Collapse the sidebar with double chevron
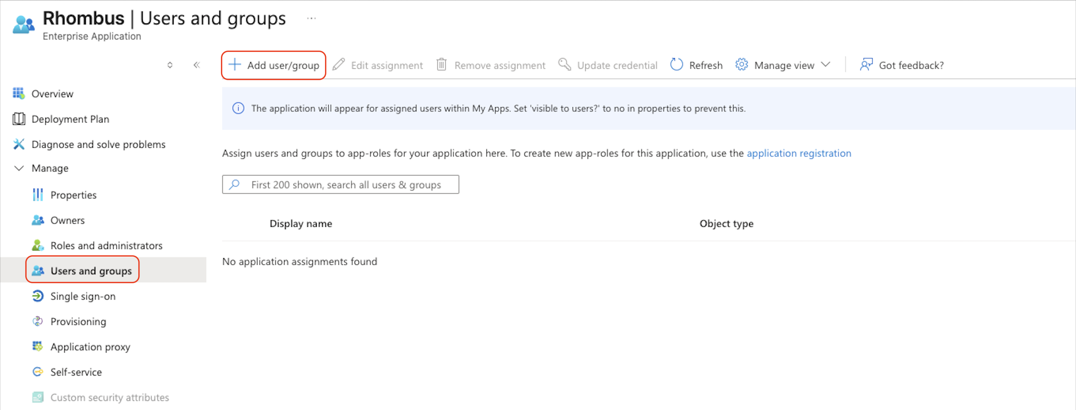This screenshot has height=410, width=1076. 197,65
